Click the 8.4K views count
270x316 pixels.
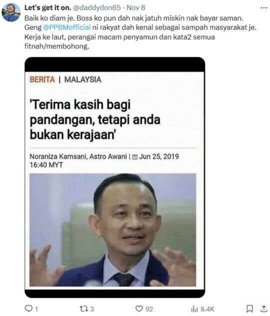[207, 309]
